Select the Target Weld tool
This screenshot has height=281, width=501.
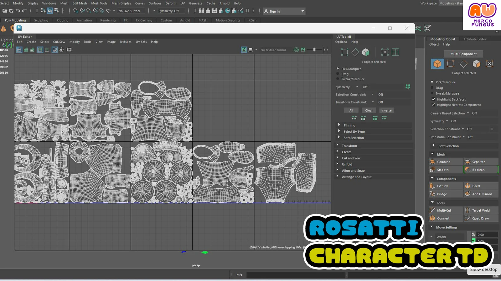coord(481,210)
